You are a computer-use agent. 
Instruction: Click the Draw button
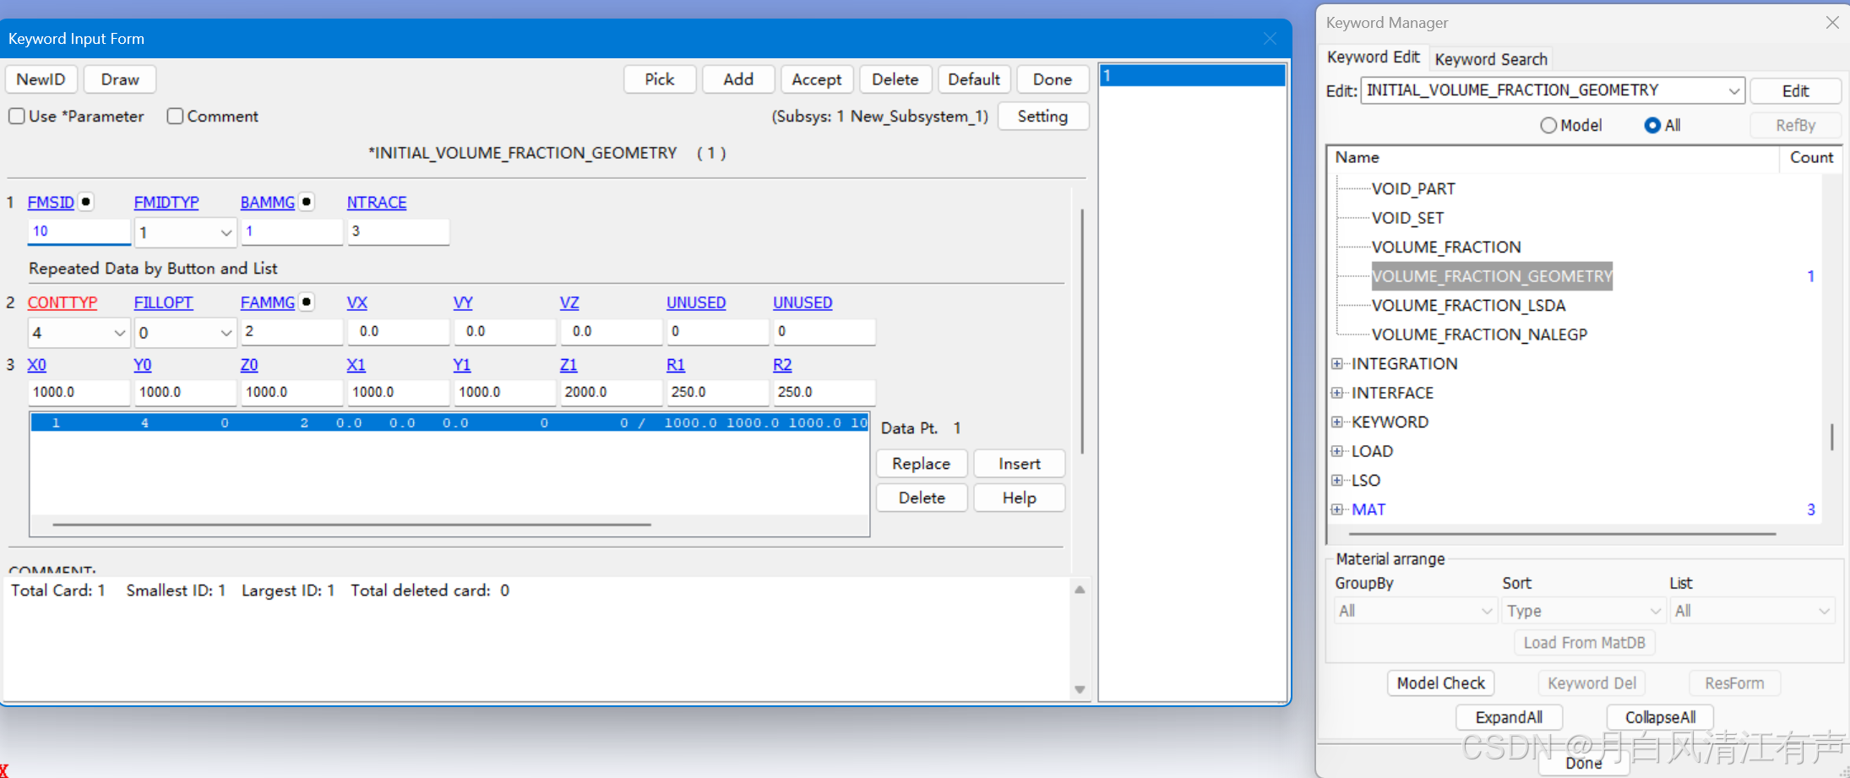coord(120,79)
